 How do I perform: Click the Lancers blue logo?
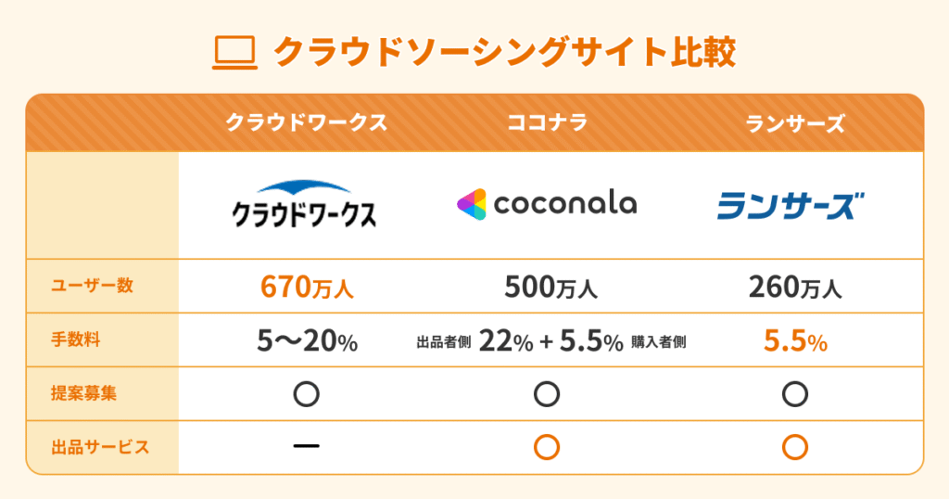pyautogui.click(x=791, y=205)
